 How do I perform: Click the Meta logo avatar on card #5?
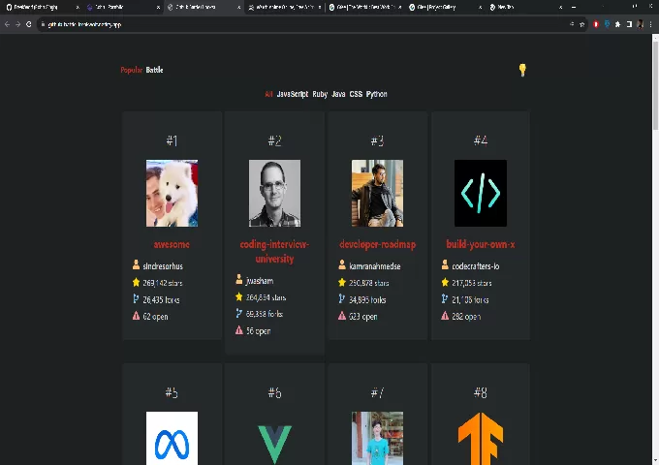[x=172, y=438]
